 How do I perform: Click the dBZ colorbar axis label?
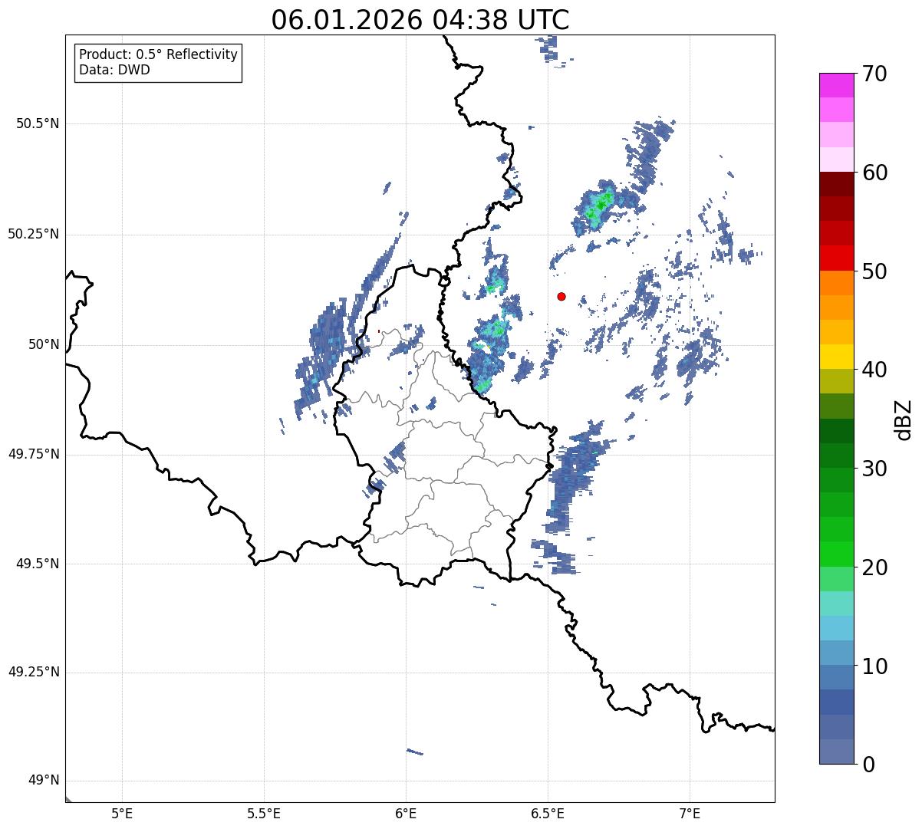904,419
